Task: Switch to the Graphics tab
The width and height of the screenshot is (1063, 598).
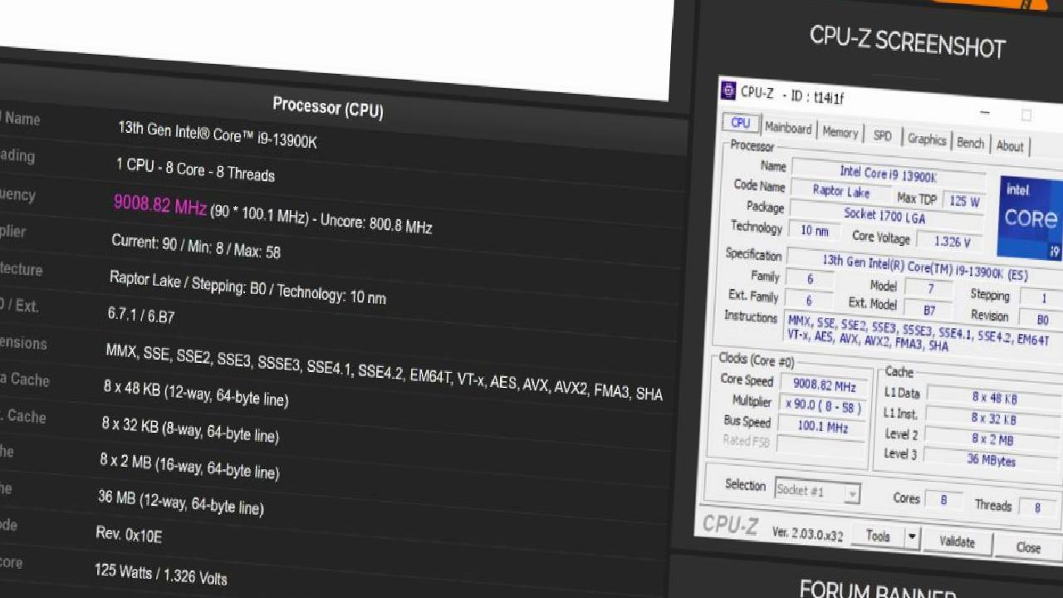Action: [x=927, y=139]
